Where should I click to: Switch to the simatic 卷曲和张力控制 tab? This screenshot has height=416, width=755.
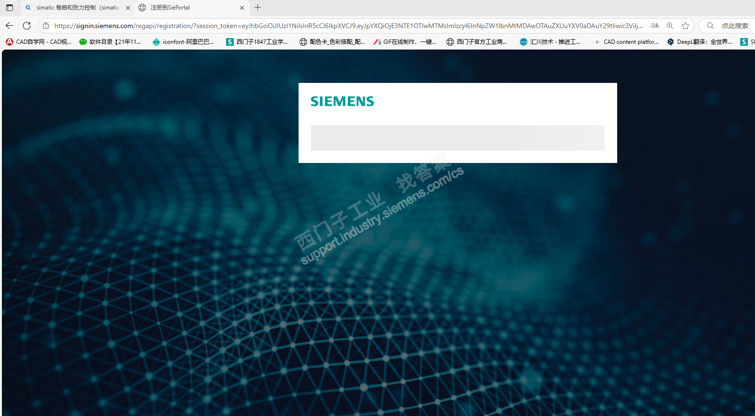pyautogui.click(x=77, y=8)
